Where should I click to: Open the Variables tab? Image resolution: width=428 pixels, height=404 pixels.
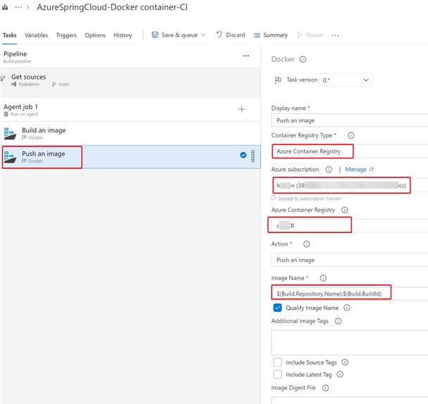pos(36,35)
